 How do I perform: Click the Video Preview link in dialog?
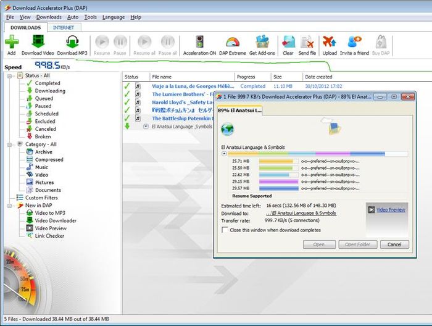pyautogui.click(x=391, y=210)
